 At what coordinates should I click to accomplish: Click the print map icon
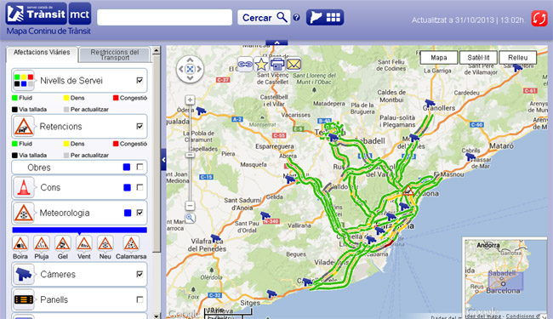click(x=277, y=65)
